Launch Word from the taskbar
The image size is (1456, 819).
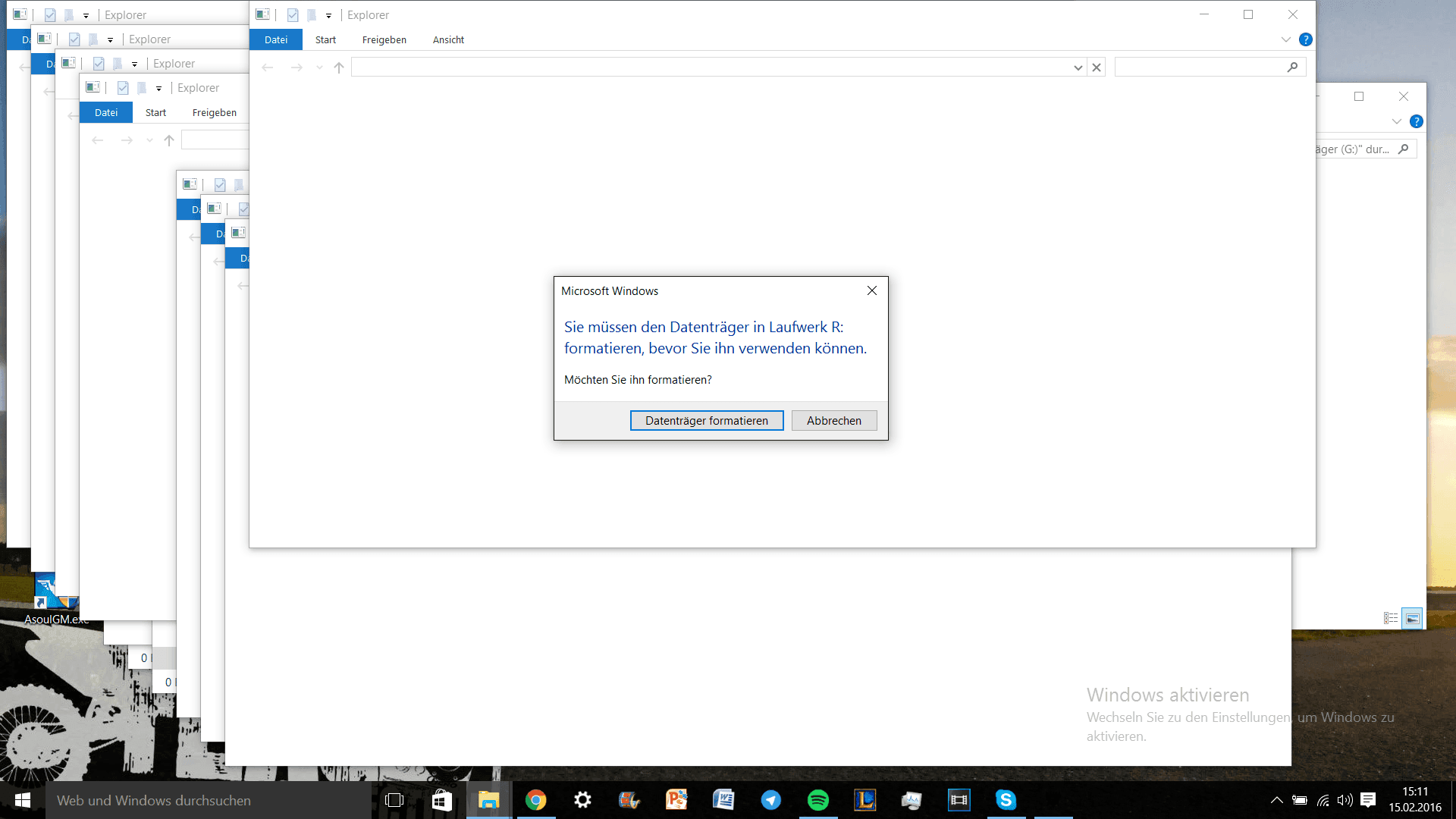pos(723,800)
